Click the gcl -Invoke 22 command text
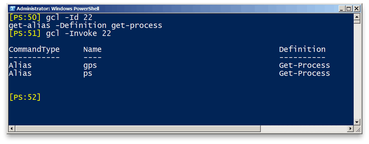369x144 pixels. point(78,33)
